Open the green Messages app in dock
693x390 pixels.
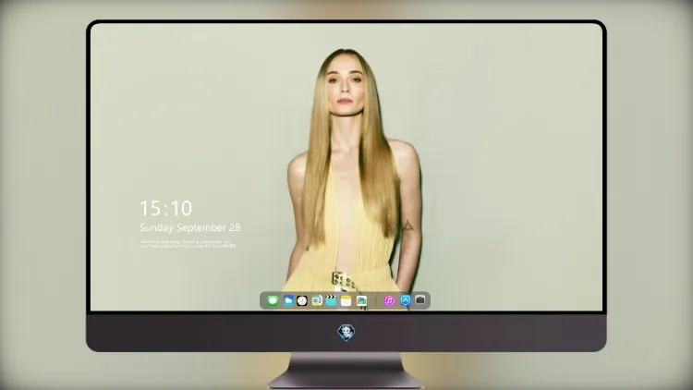pos(273,300)
